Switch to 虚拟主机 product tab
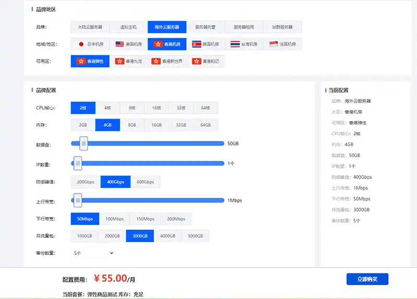Screen dimensions: 417x299 (128, 27)
